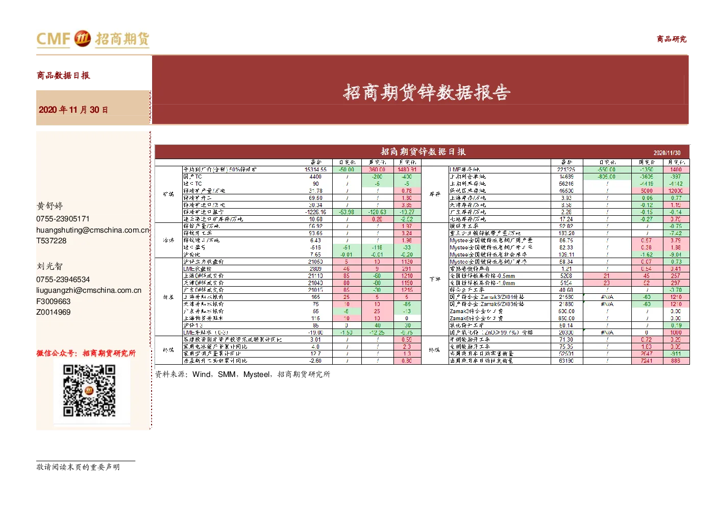
Task: Select the value 63190 in the table
Action: (566, 361)
